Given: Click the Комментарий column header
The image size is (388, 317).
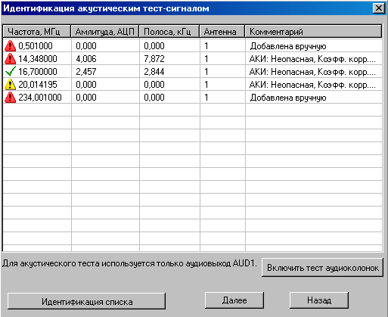Looking at the screenshot, I should 313,32.
